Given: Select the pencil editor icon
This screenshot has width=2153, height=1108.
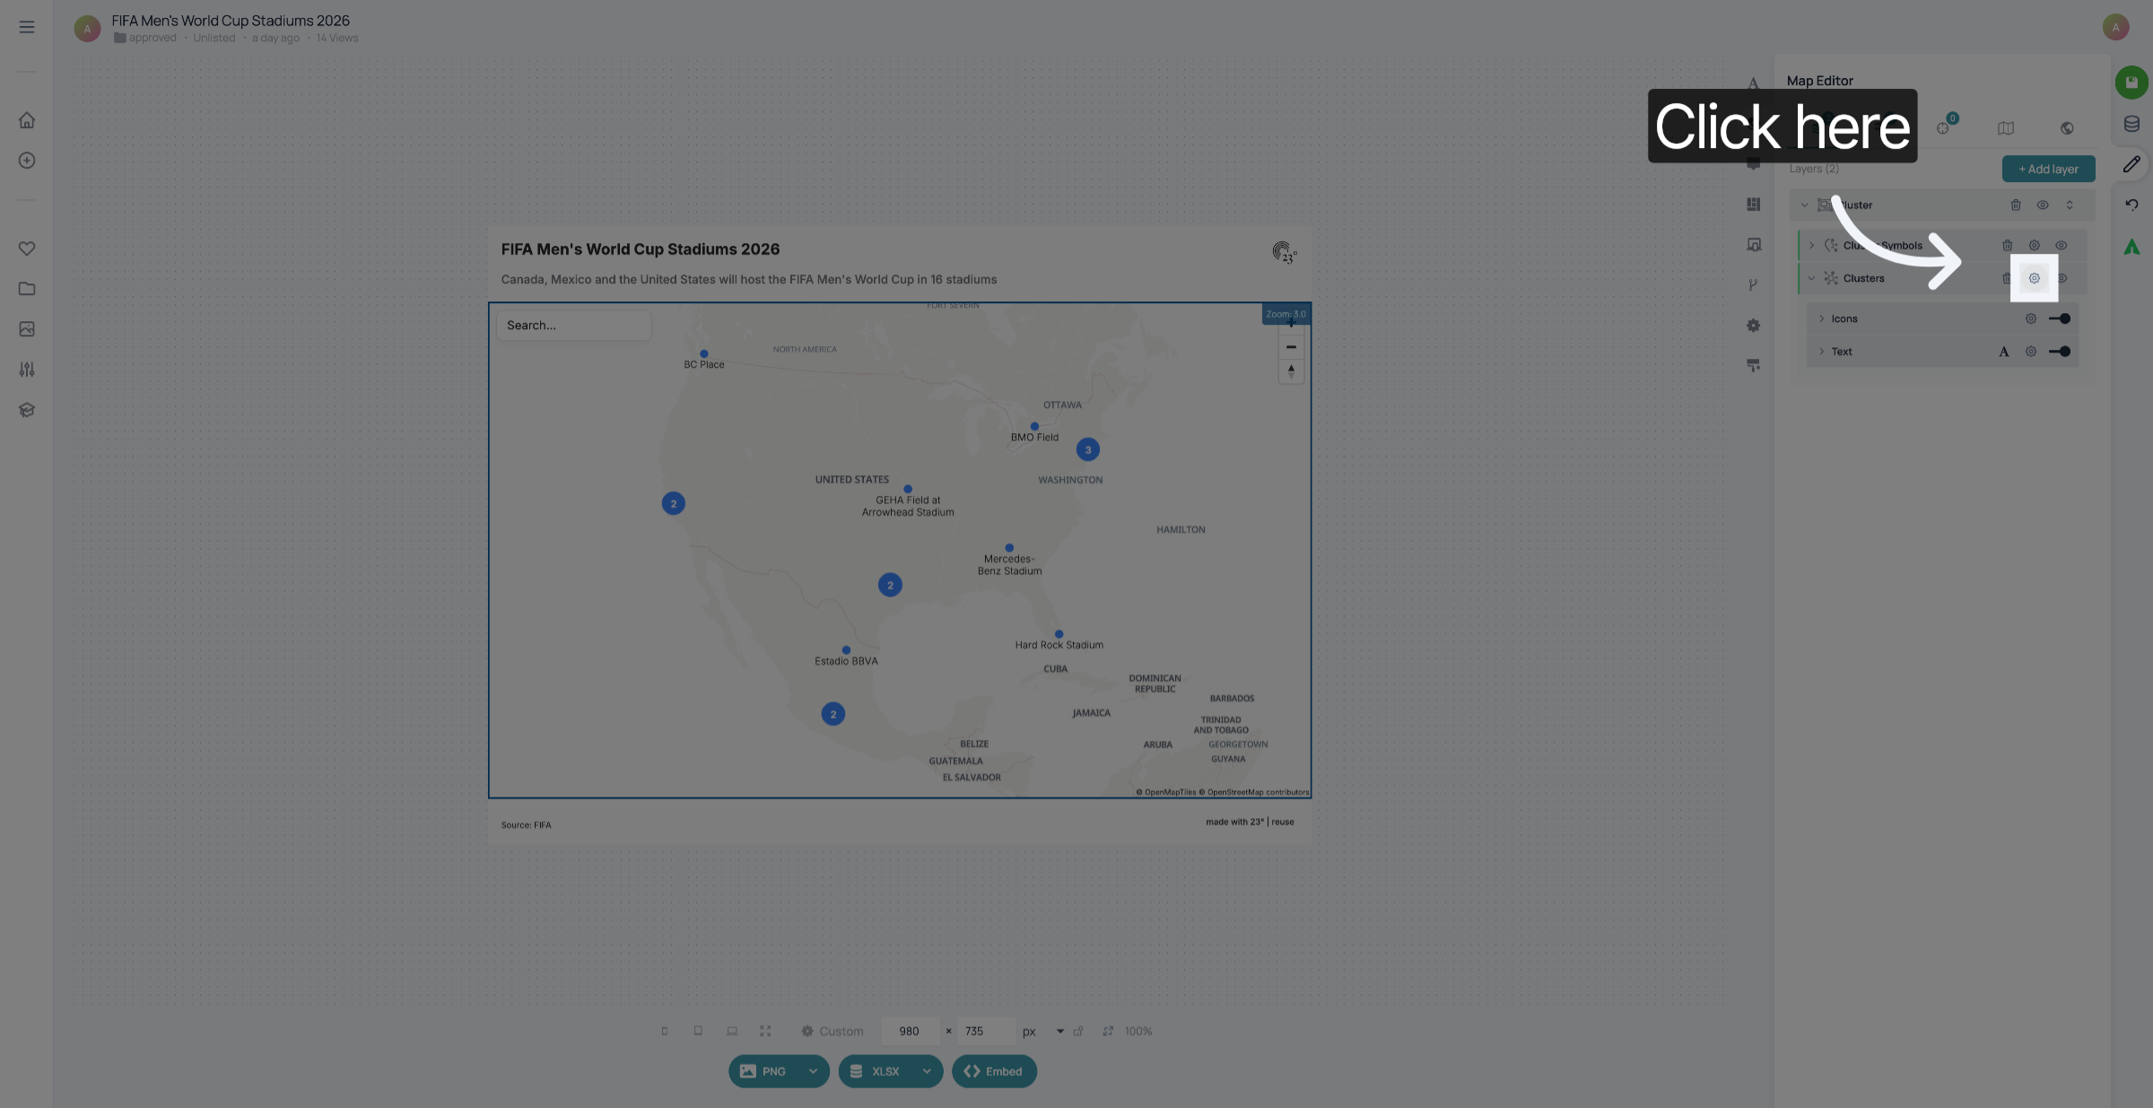Looking at the screenshot, I should click(x=2131, y=164).
